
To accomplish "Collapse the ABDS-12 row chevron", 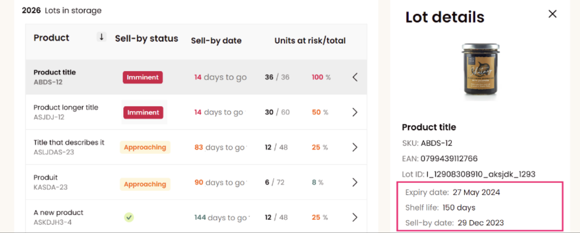I will [355, 77].
